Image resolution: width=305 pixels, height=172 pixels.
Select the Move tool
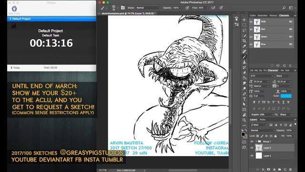coord(244,20)
